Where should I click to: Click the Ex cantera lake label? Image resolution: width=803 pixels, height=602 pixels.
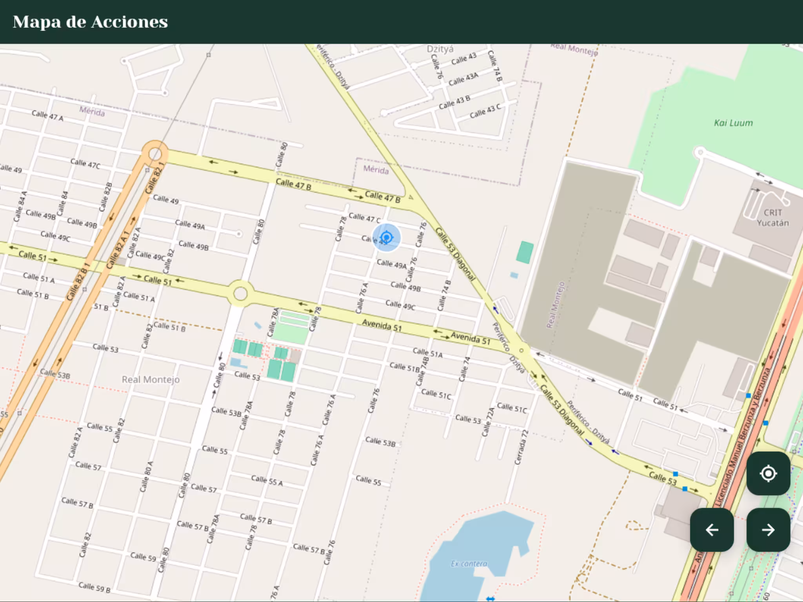tap(469, 564)
